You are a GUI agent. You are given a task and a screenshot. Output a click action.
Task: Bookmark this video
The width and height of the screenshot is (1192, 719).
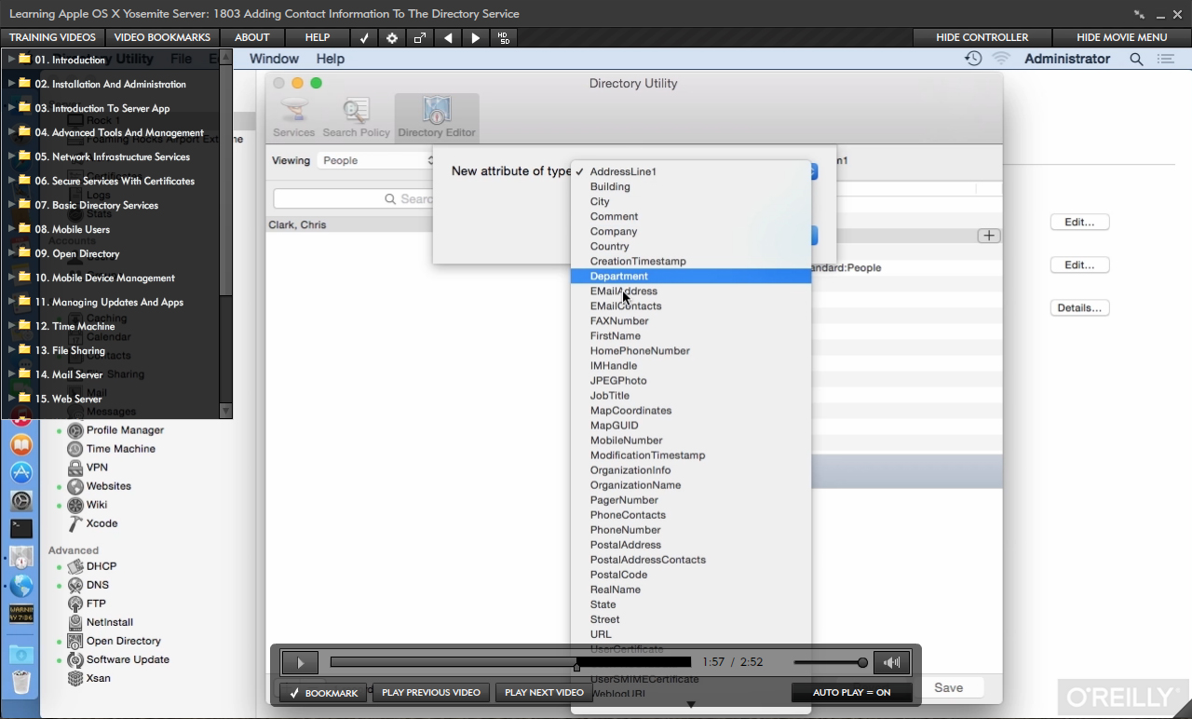(x=323, y=693)
